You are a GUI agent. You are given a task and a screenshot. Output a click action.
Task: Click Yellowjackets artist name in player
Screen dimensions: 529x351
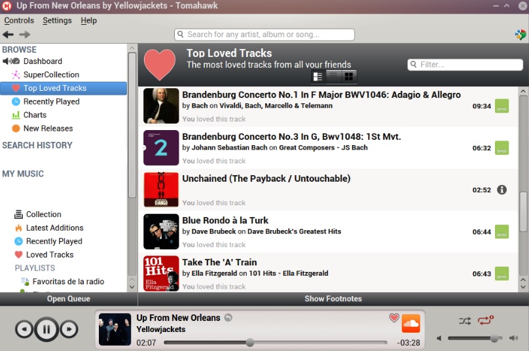(x=161, y=329)
